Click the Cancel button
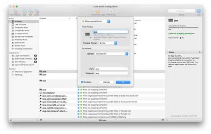This screenshot has height=134, width=211. click(x=106, y=82)
